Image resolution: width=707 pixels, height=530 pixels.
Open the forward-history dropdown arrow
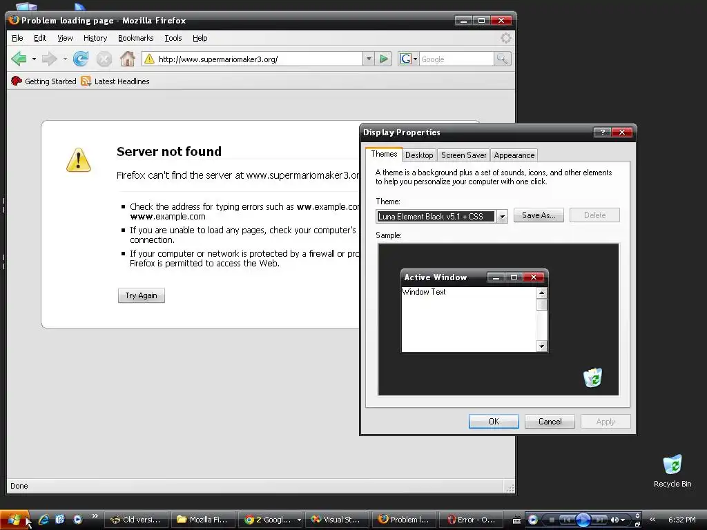coord(65,59)
